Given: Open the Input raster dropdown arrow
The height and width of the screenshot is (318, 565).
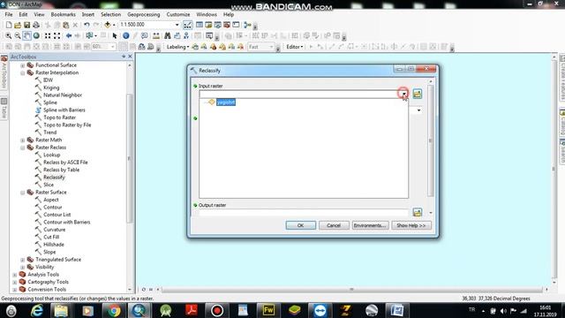Looking at the screenshot, I should click(404, 95).
